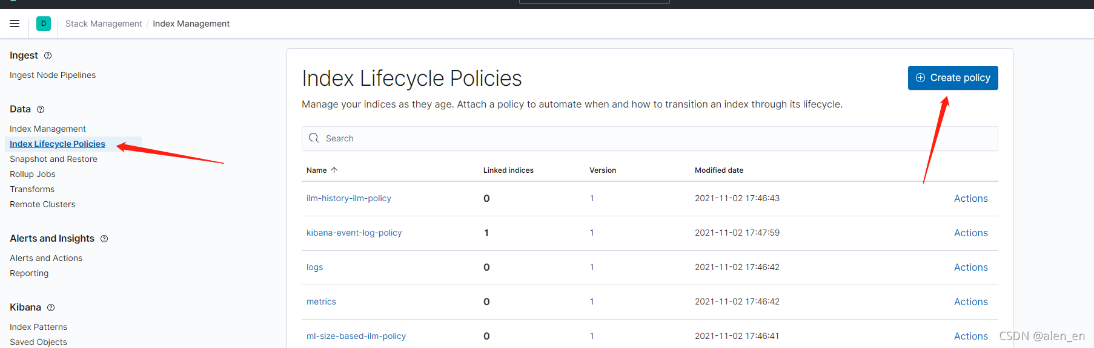Open ml-size-based-ilm-policy link

(x=356, y=336)
